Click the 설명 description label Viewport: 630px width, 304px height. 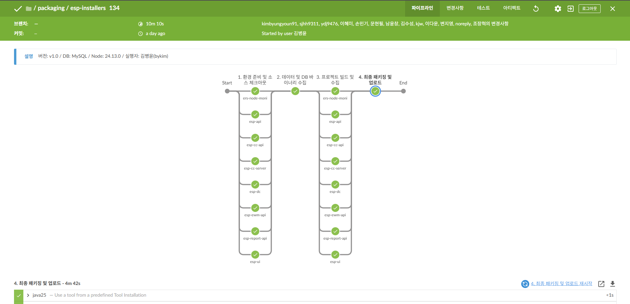click(29, 56)
